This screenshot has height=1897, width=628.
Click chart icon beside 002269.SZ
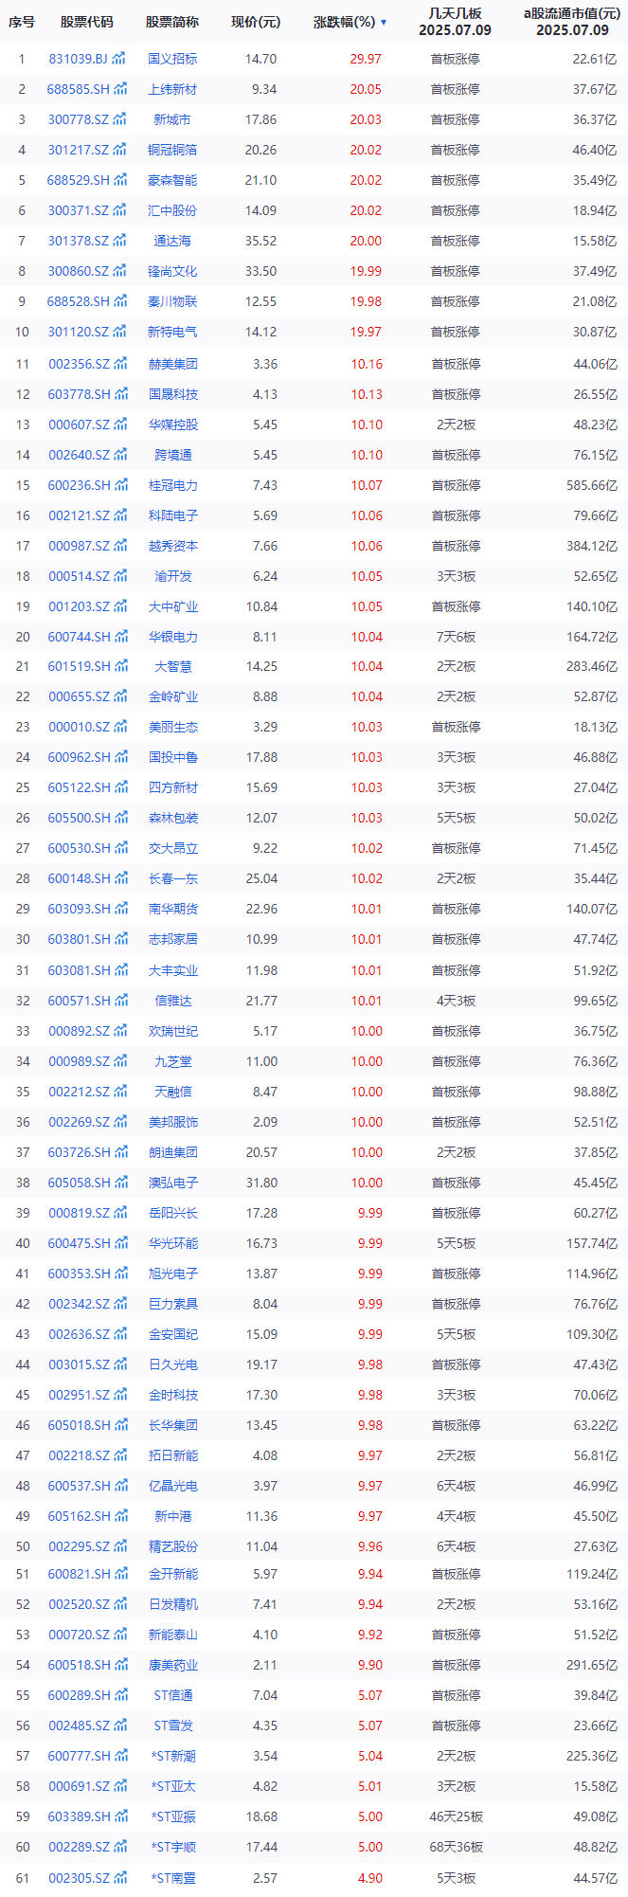118,1122
